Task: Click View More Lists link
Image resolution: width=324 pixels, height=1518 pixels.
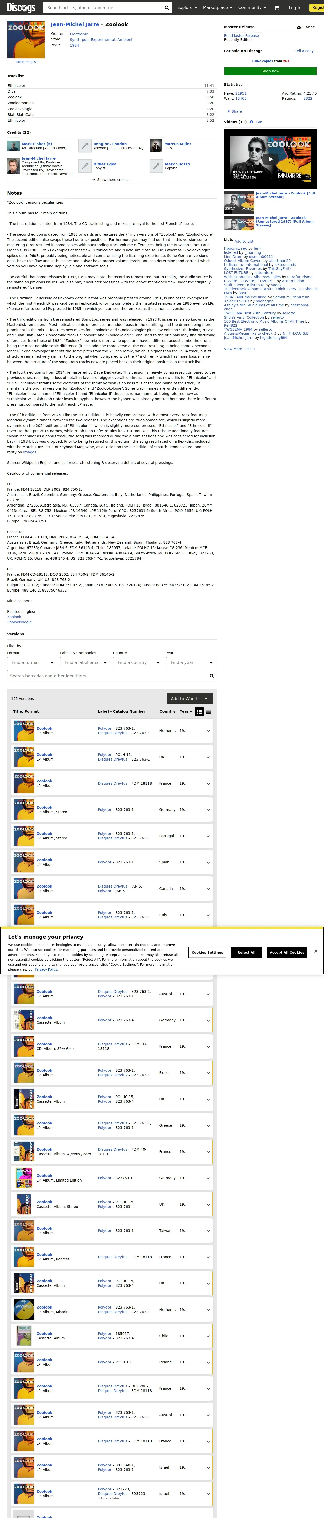Action: click(240, 349)
